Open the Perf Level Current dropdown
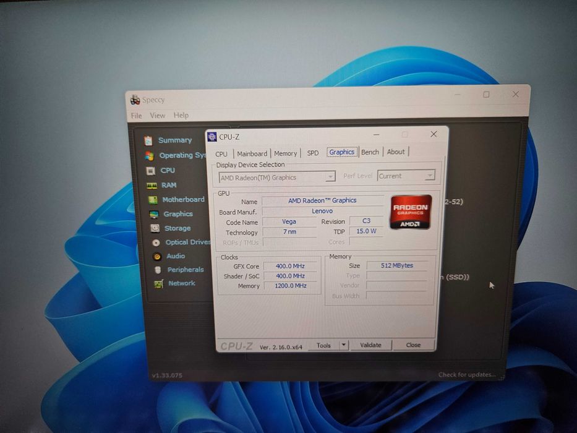This screenshot has width=577, height=433. [x=406, y=176]
